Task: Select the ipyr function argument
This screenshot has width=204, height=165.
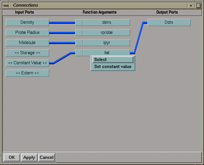Action: coord(106,43)
